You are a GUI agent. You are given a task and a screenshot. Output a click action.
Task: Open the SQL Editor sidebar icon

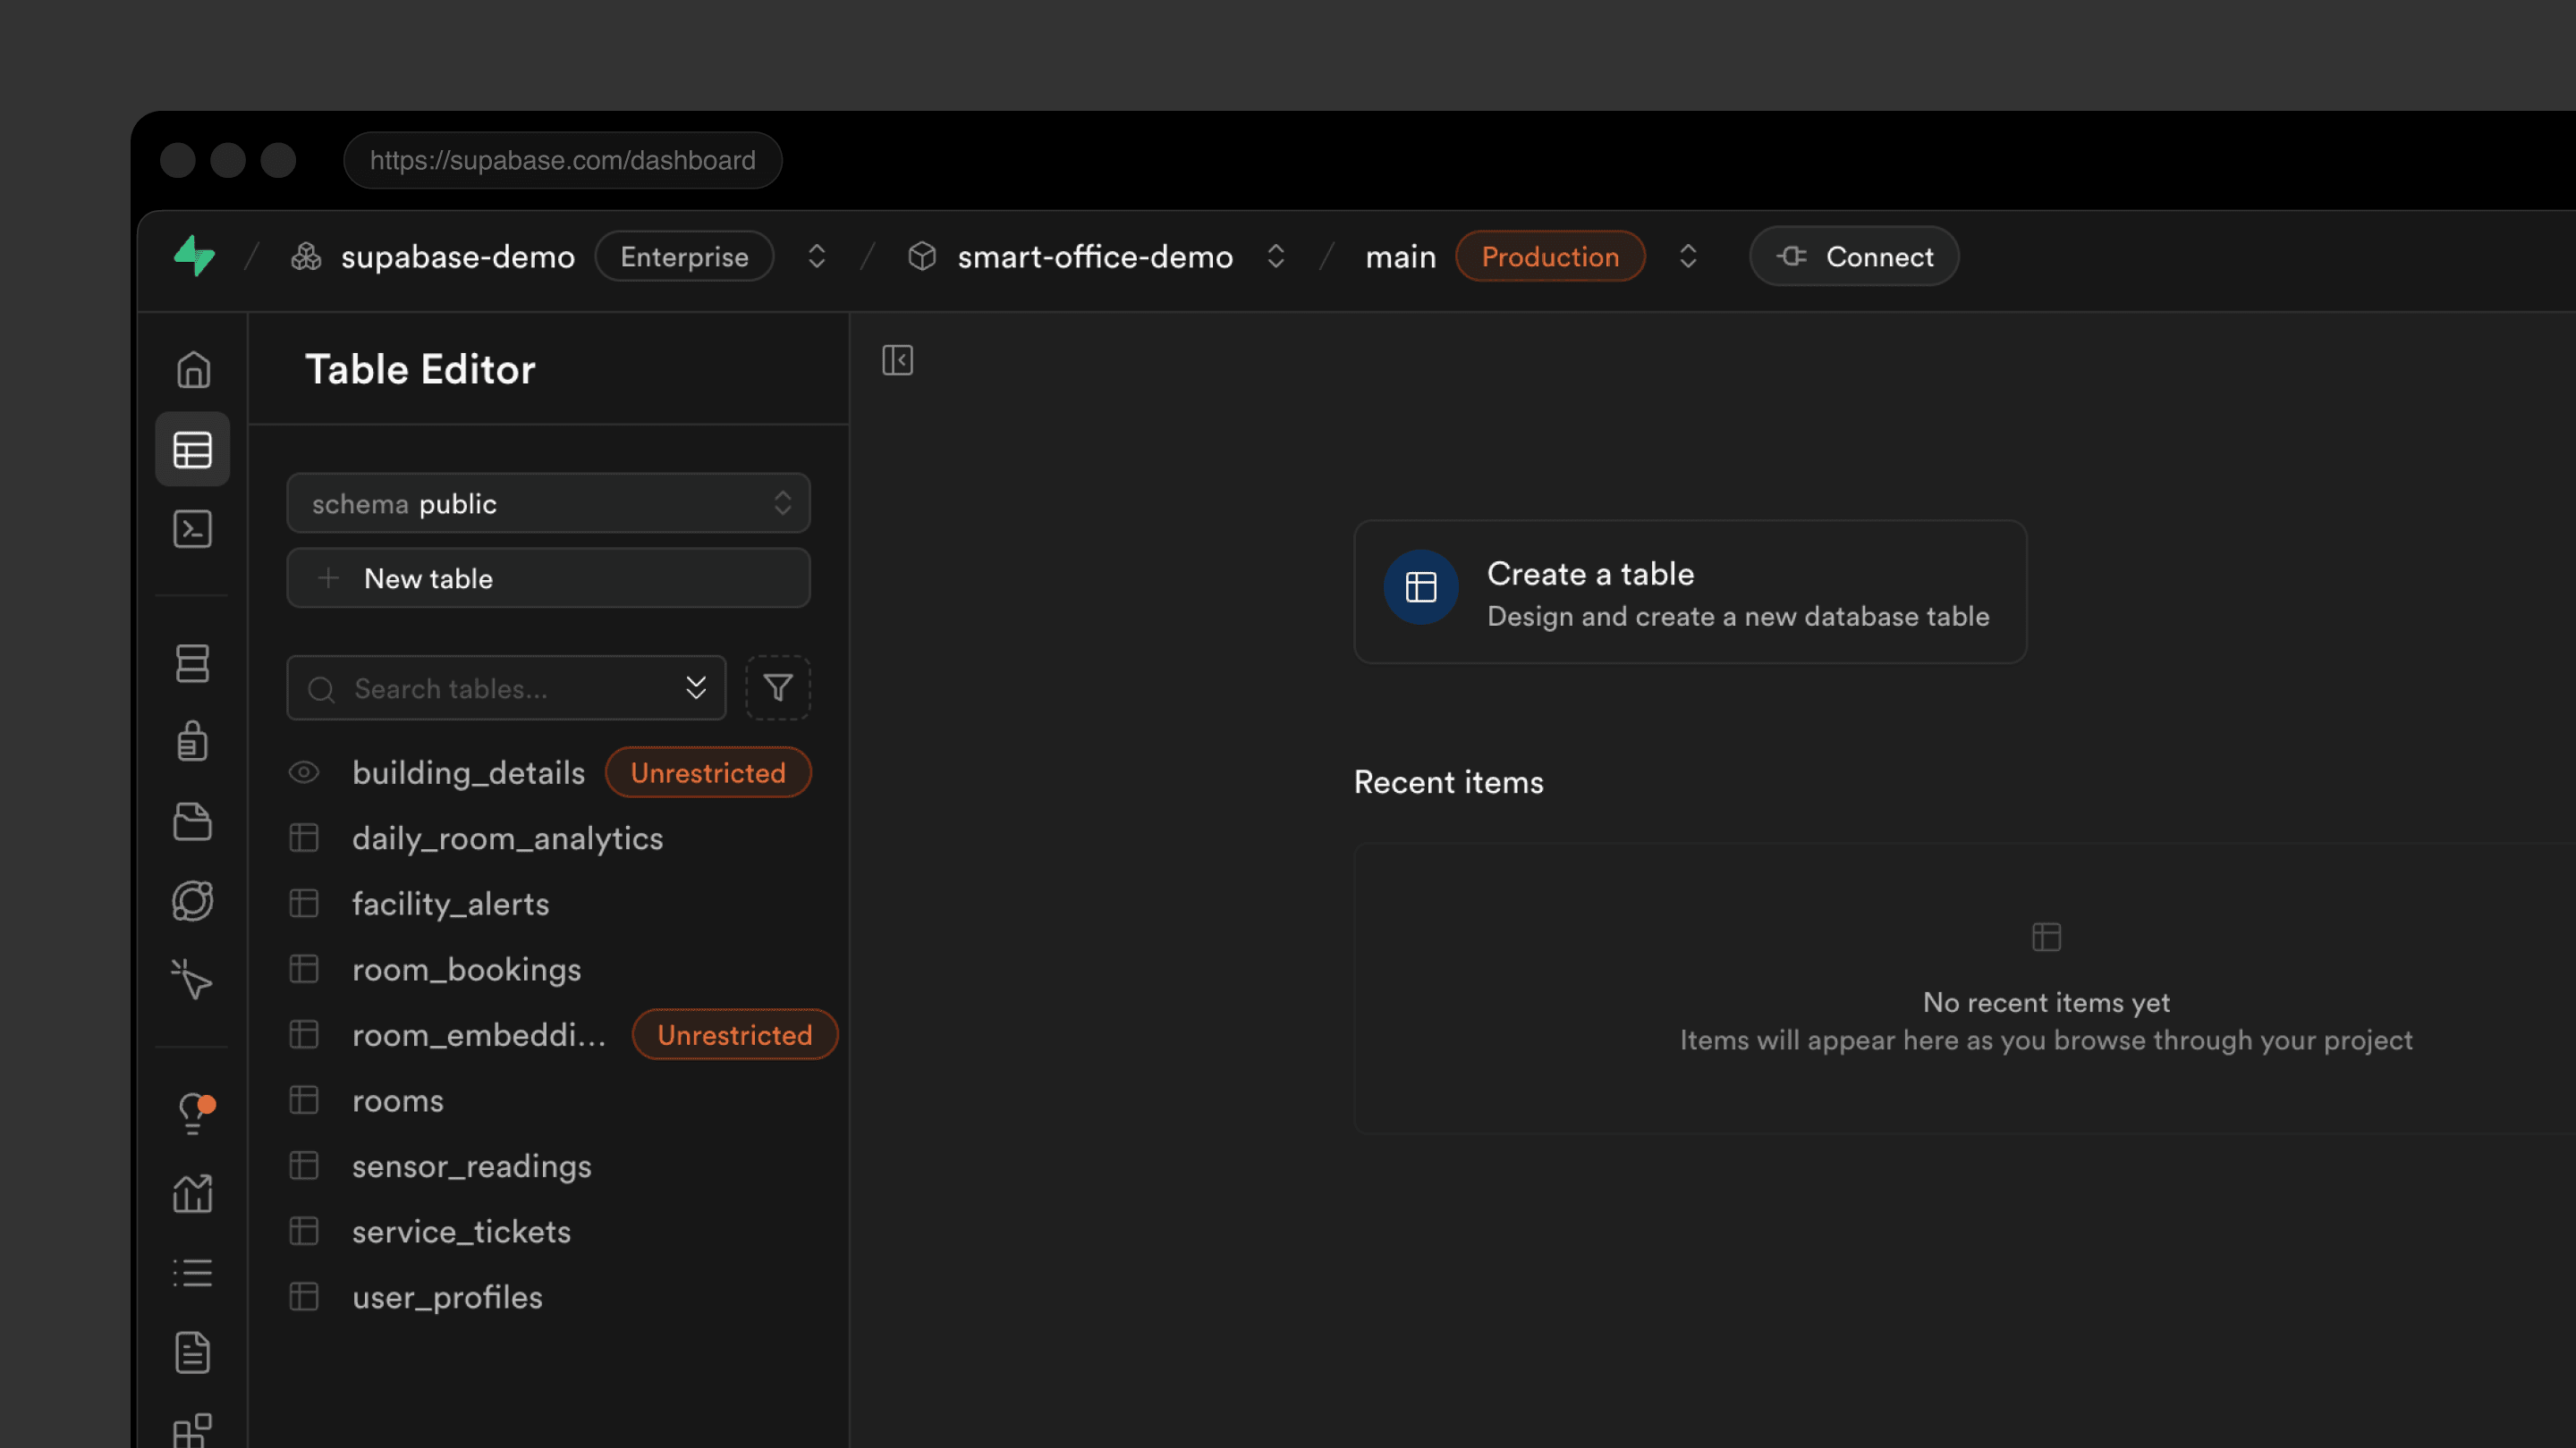192,528
